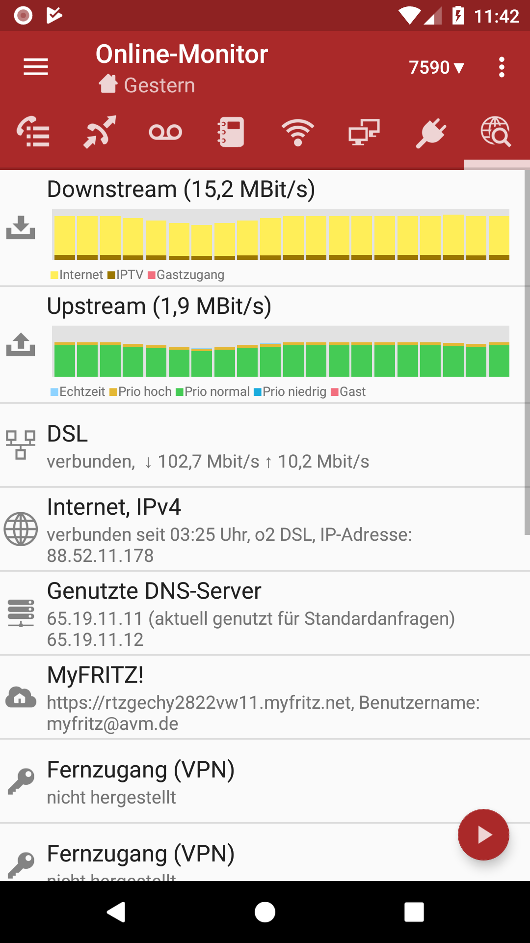Open the three-dot overflow menu

[501, 67]
